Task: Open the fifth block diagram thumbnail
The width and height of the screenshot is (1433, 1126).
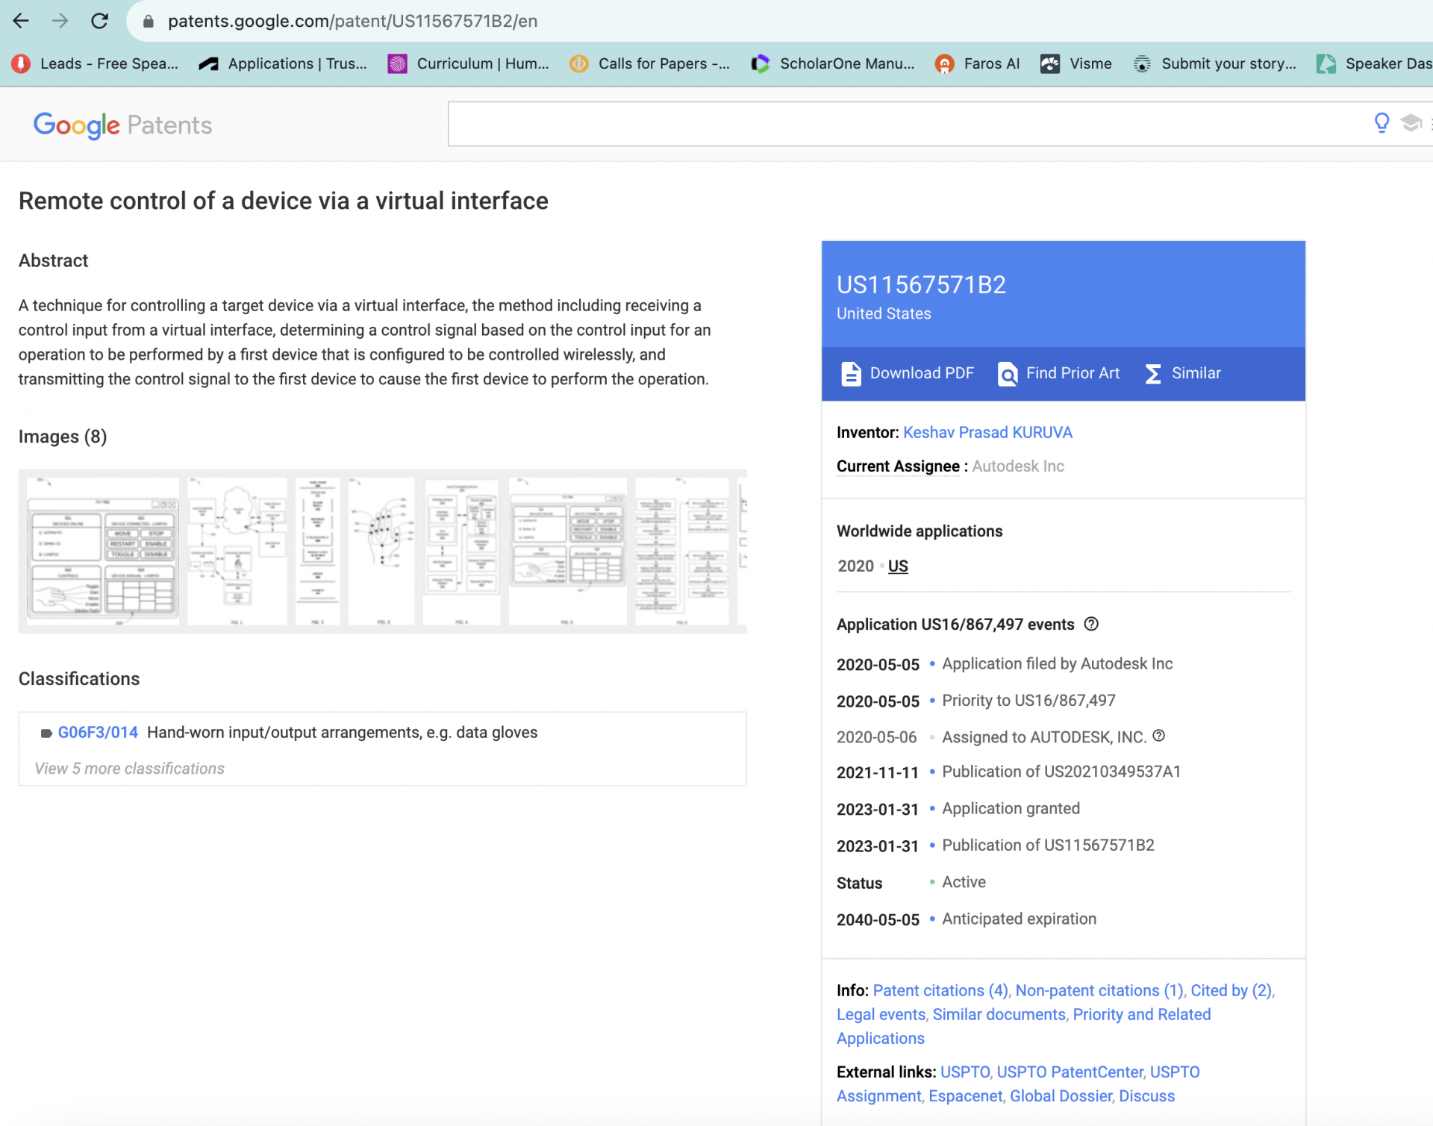Action: click(462, 551)
